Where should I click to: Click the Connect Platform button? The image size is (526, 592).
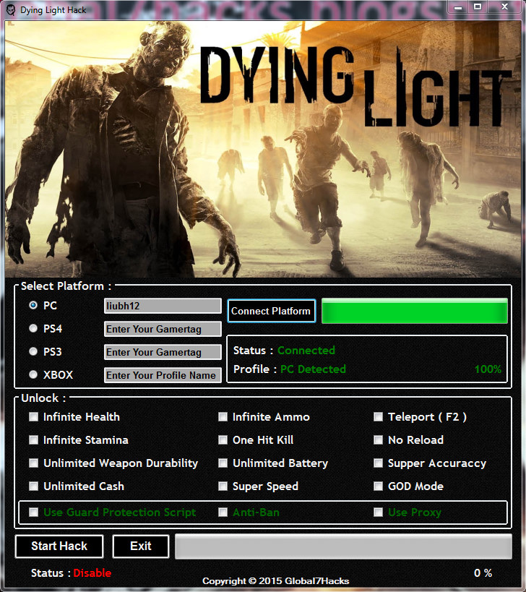click(x=271, y=311)
